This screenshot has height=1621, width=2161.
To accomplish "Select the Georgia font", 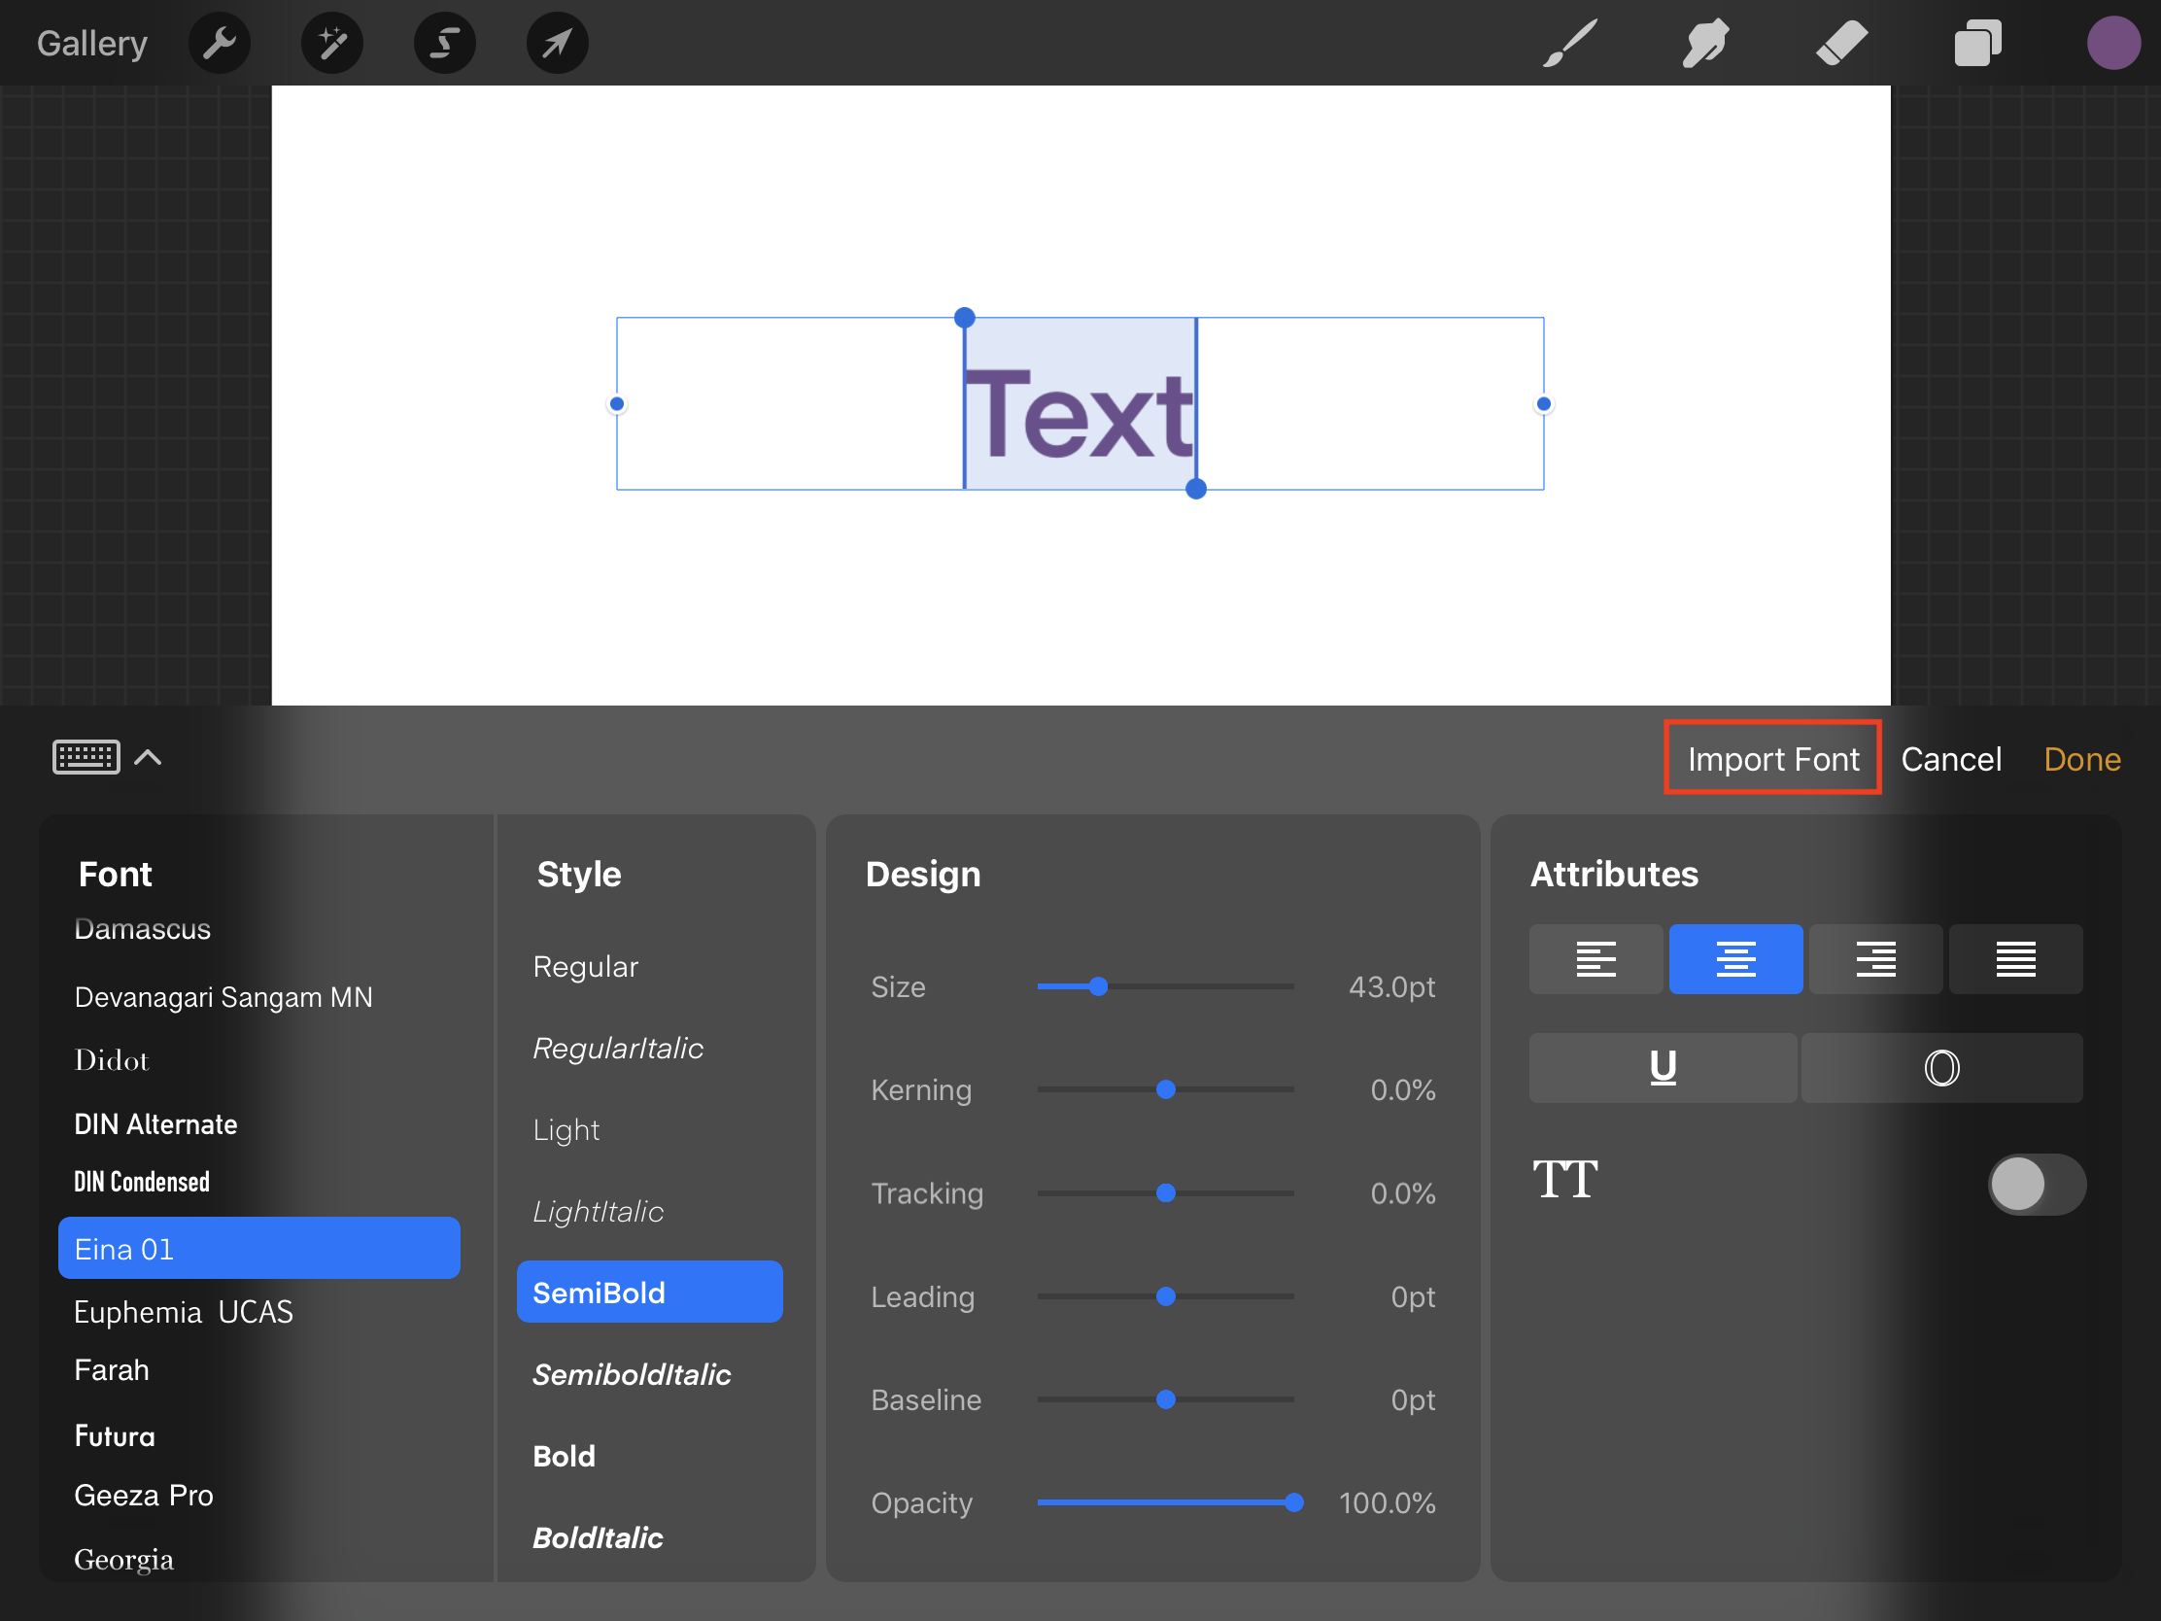I will click(x=124, y=1560).
